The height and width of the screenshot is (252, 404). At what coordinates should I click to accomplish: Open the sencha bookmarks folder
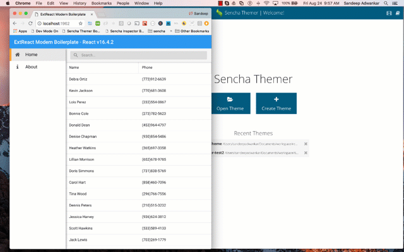tap(157, 31)
